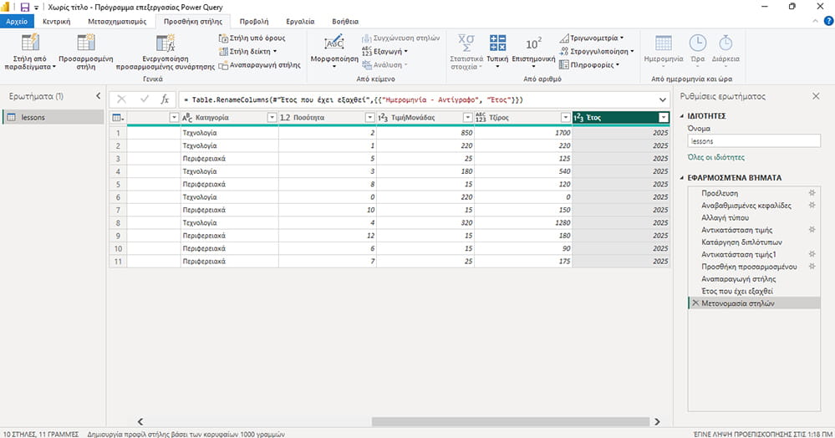Open Τζίρος column filter dropdown

(566, 117)
